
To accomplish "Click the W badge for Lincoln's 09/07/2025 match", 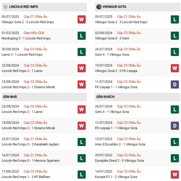I will click(81, 20).
